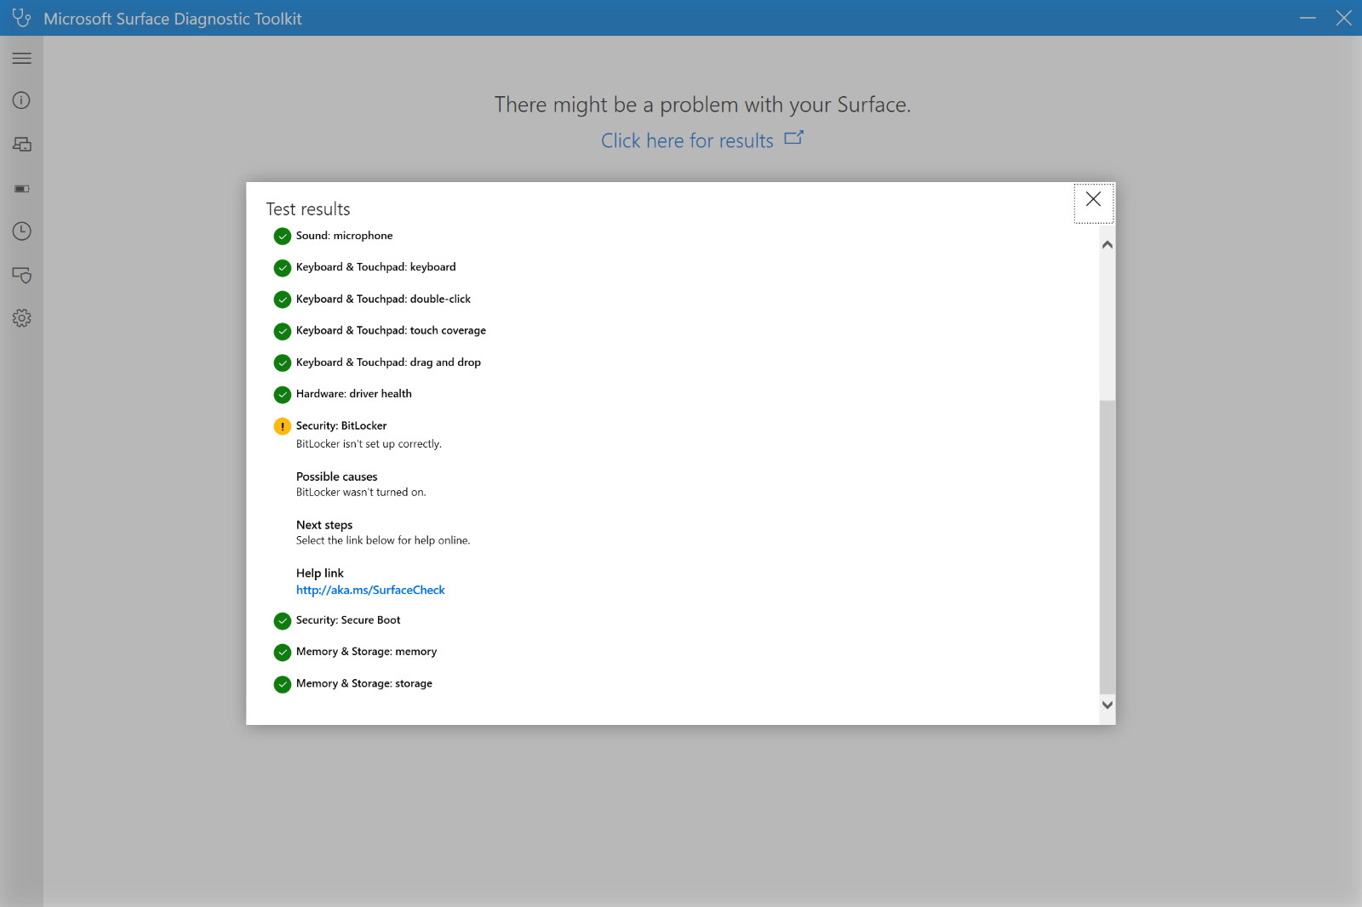Click the yellow warning icon beside BitLocker
The height and width of the screenshot is (907, 1362).
click(283, 426)
